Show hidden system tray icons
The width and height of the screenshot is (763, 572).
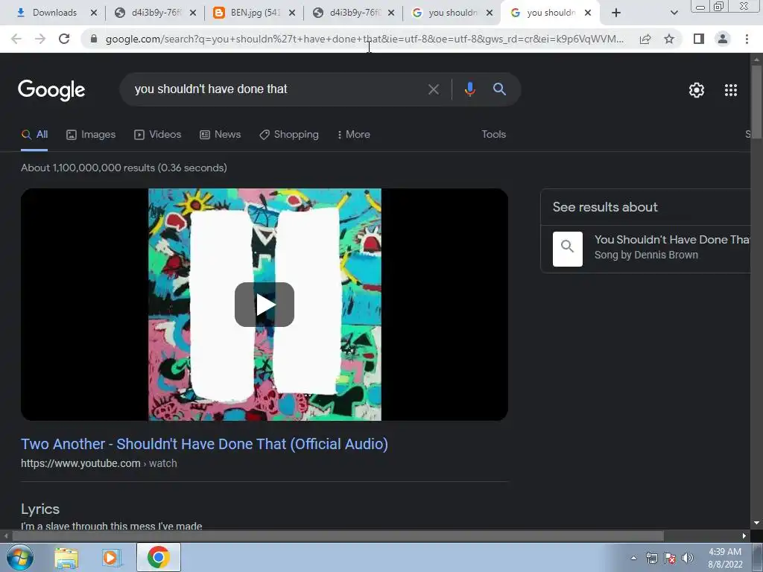[633, 559]
